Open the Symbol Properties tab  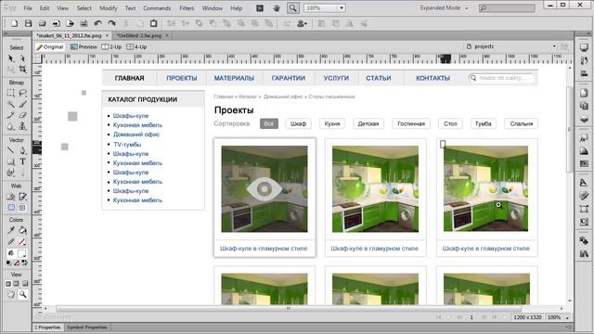click(x=86, y=328)
